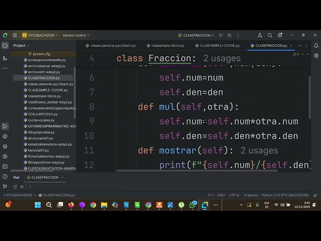Open archivobuscar-adayjl.py file

[x=45, y=66]
